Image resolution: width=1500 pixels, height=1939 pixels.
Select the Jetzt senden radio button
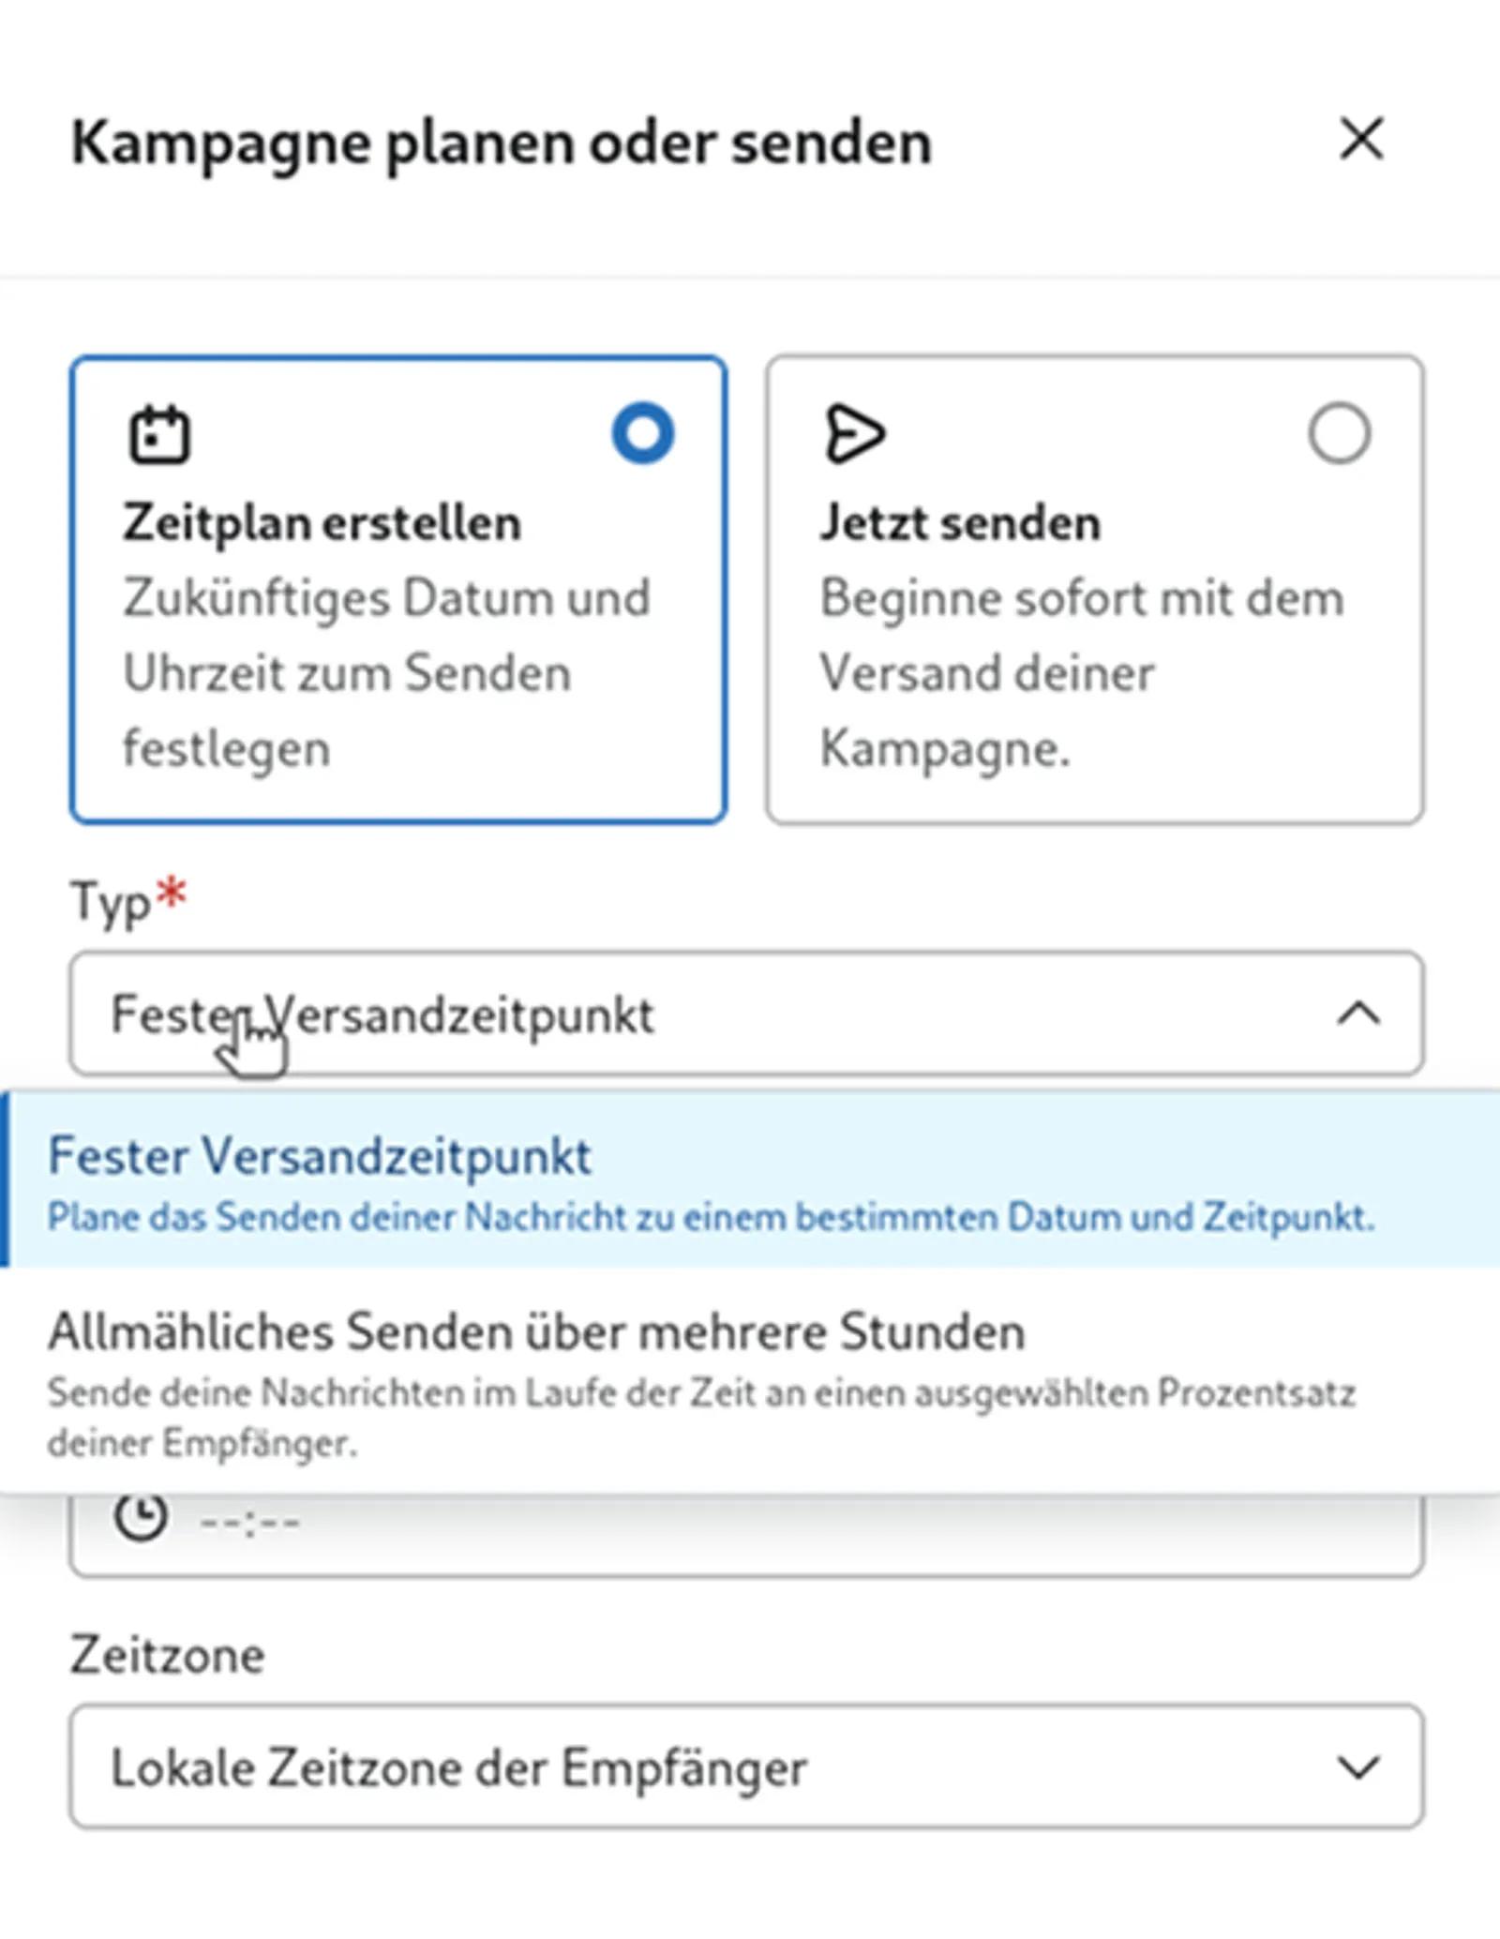pyautogui.click(x=1341, y=432)
